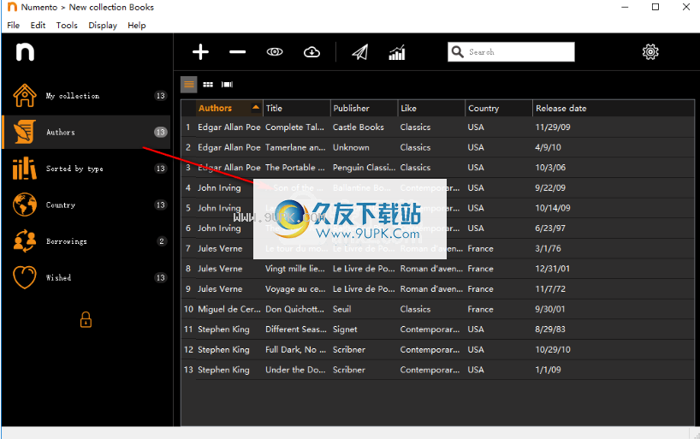Click John Irving author in row 4
This screenshot has width=700, height=439.
pyautogui.click(x=219, y=188)
